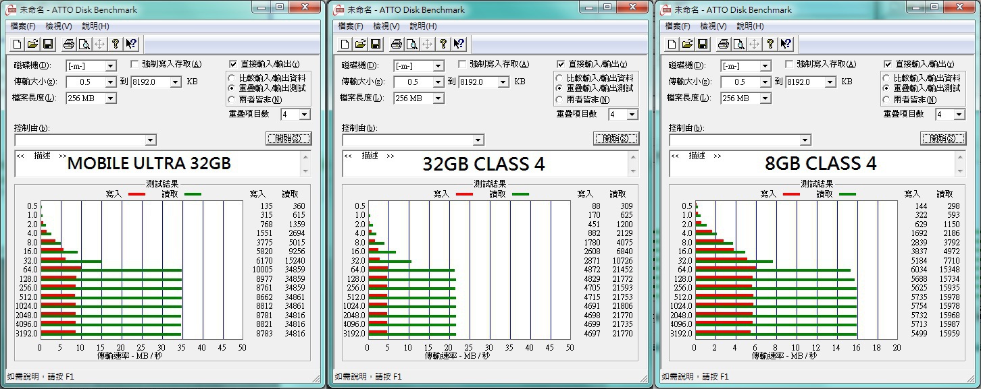The image size is (981, 389).
Task: Click New file icon in 8GB CLASS 4 window
Action: 672,44
